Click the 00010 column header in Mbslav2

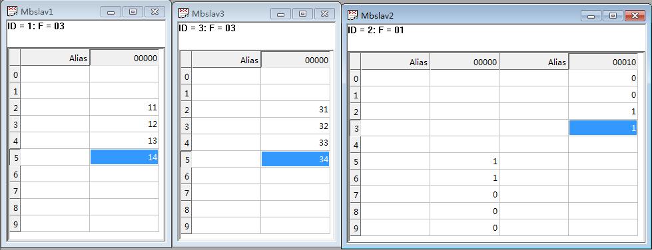point(603,62)
